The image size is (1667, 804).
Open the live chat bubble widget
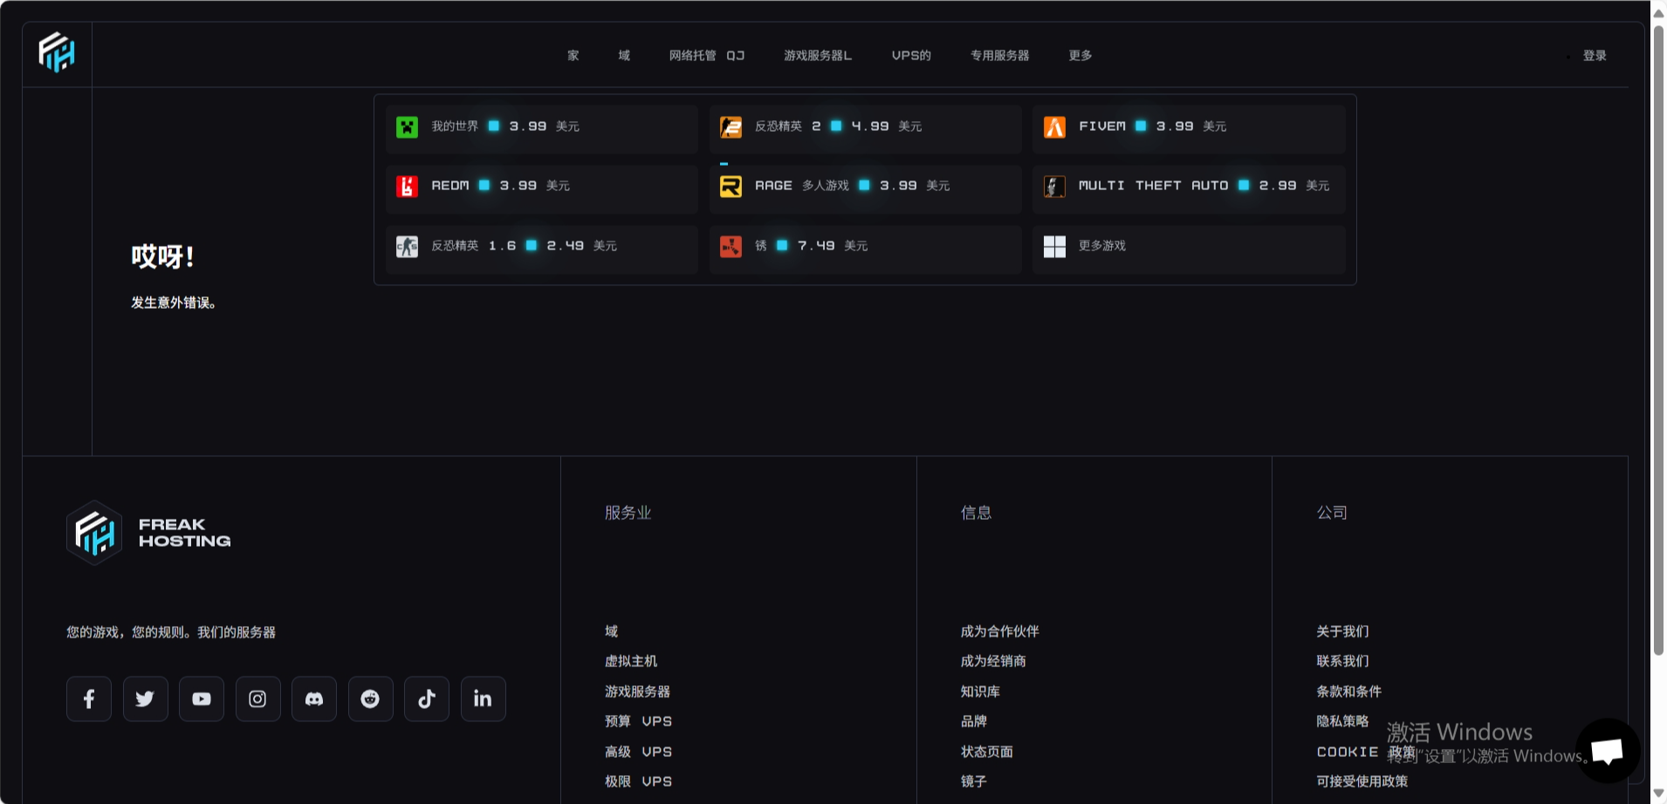[1607, 750]
